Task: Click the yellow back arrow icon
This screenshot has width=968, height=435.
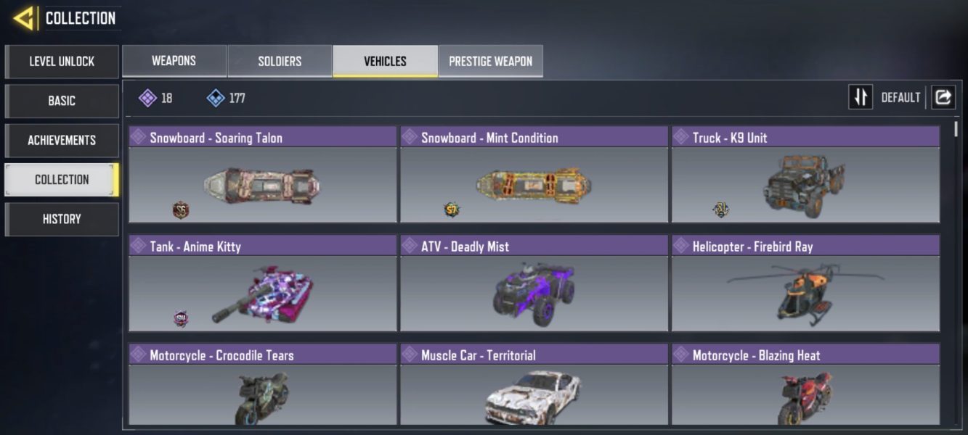Action: coord(24,18)
